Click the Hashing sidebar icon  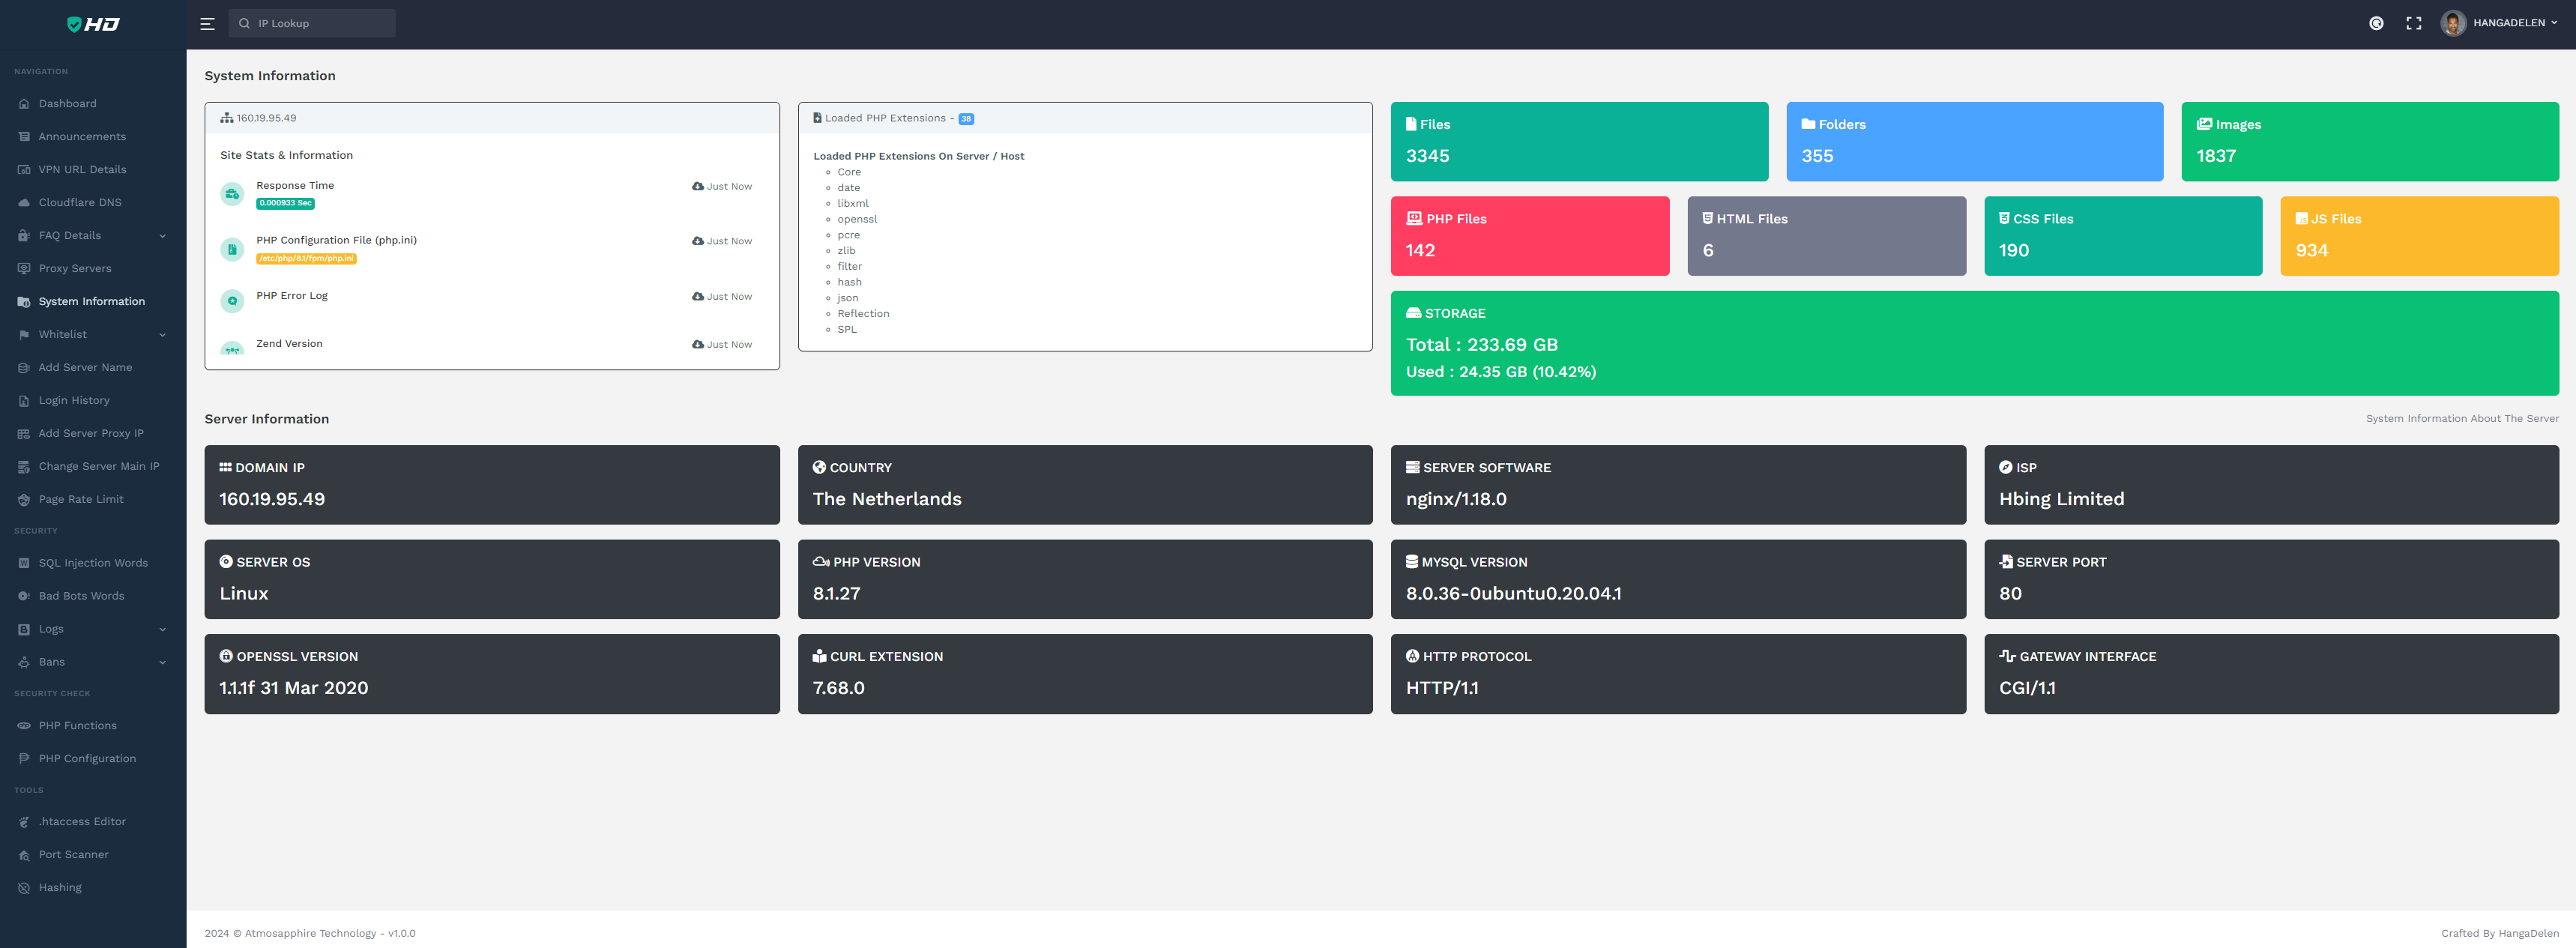coord(24,888)
